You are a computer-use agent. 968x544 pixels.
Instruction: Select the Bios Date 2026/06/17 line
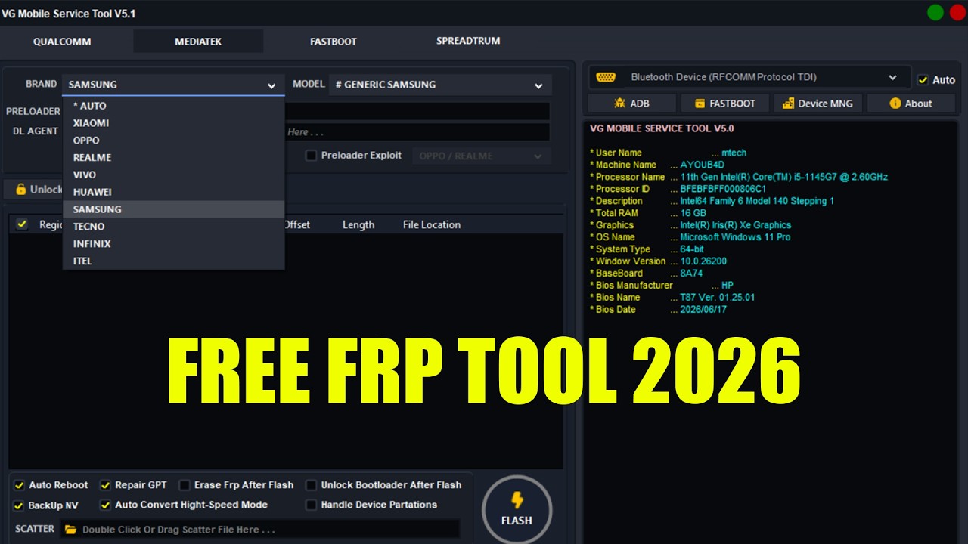[x=659, y=310]
